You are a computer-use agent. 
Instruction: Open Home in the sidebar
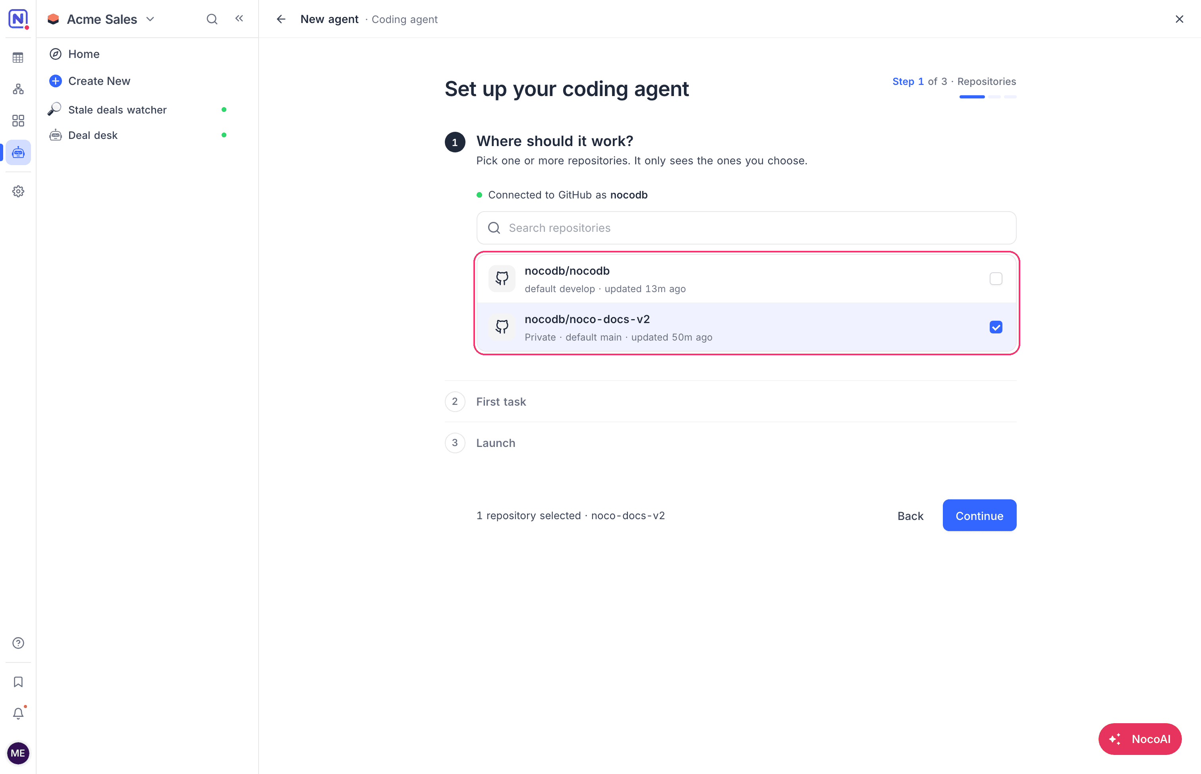click(83, 54)
